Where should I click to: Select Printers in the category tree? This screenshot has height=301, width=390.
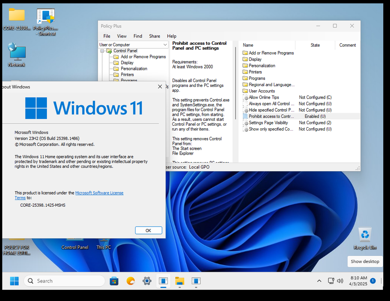(x=127, y=74)
